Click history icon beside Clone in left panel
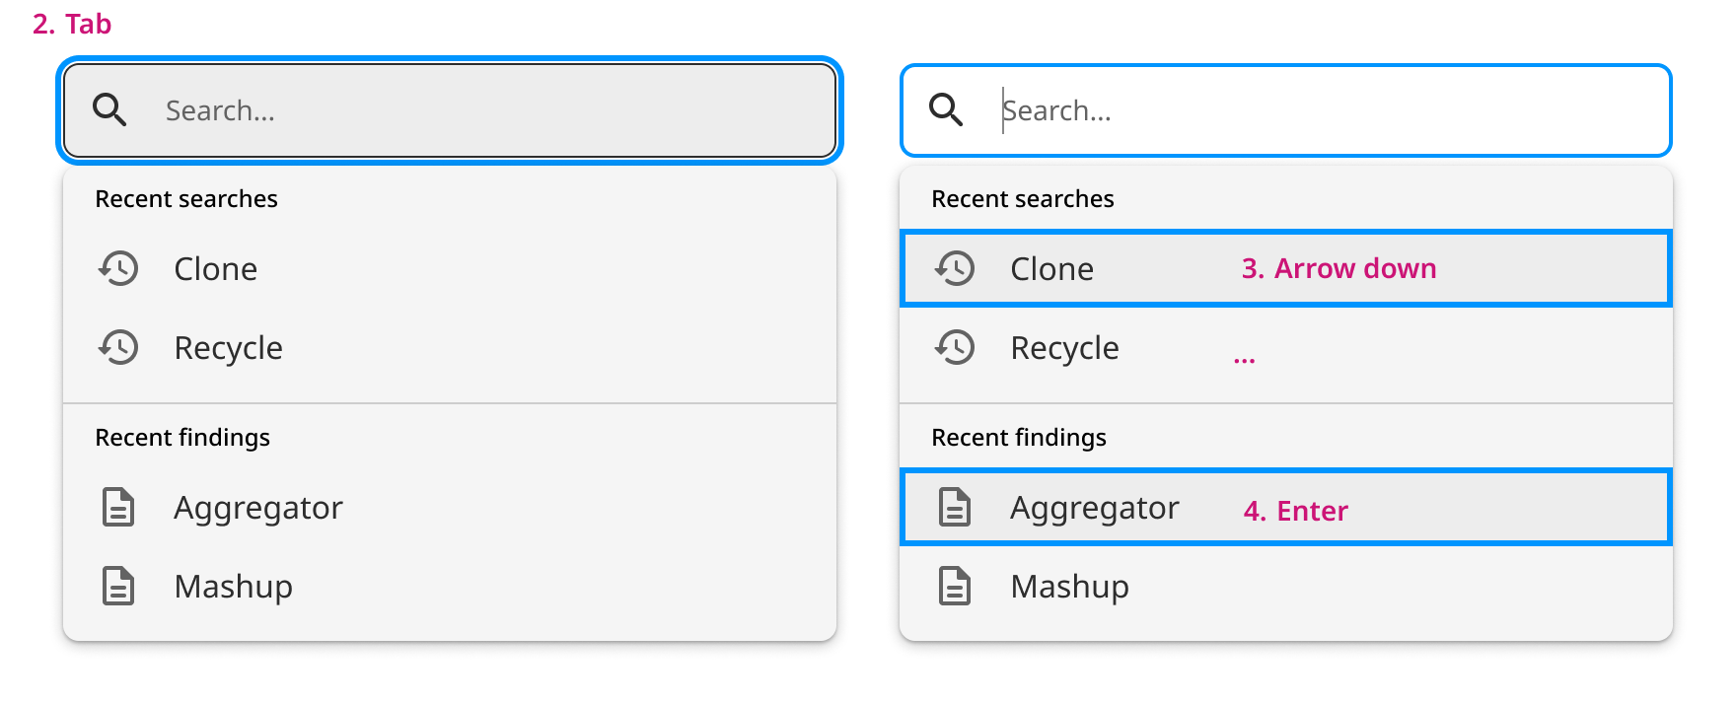 [x=118, y=268]
